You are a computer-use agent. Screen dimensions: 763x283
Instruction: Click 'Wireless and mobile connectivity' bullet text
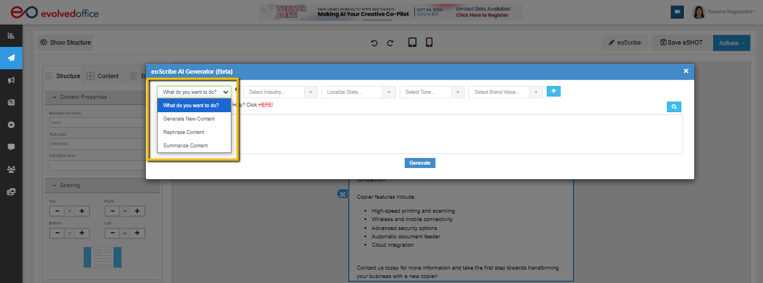[412, 219]
